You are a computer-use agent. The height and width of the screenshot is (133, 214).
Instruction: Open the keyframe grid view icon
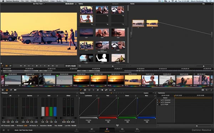pyautogui.click(x=203, y=90)
